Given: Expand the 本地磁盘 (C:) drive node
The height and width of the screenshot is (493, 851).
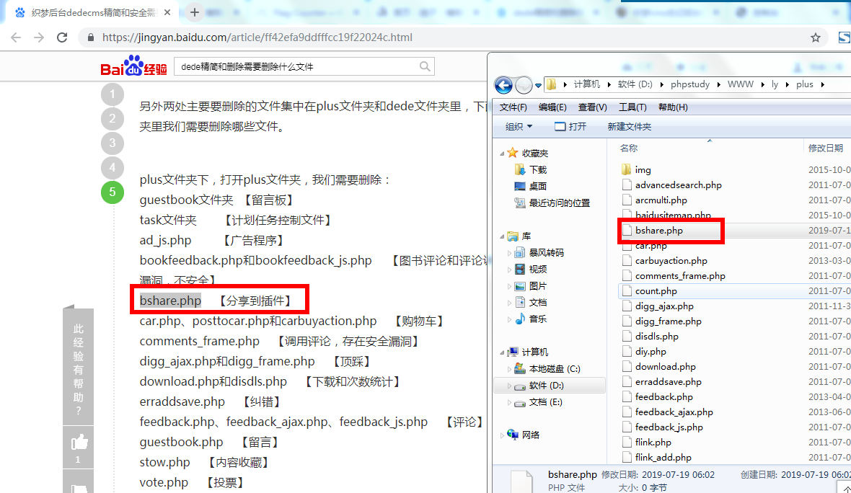Looking at the screenshot, I should tap(509, 369).
